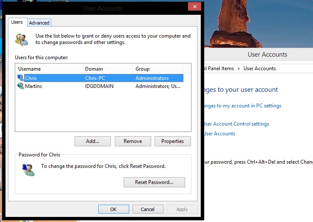Sort list by Domain column header

click(108, 69)
